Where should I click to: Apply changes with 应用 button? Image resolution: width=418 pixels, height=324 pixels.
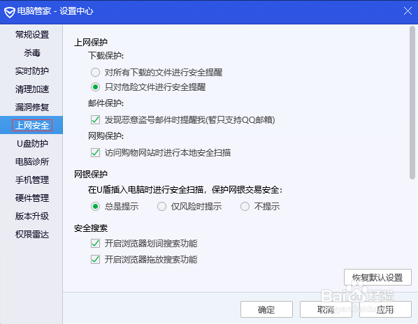coord(385,309)
